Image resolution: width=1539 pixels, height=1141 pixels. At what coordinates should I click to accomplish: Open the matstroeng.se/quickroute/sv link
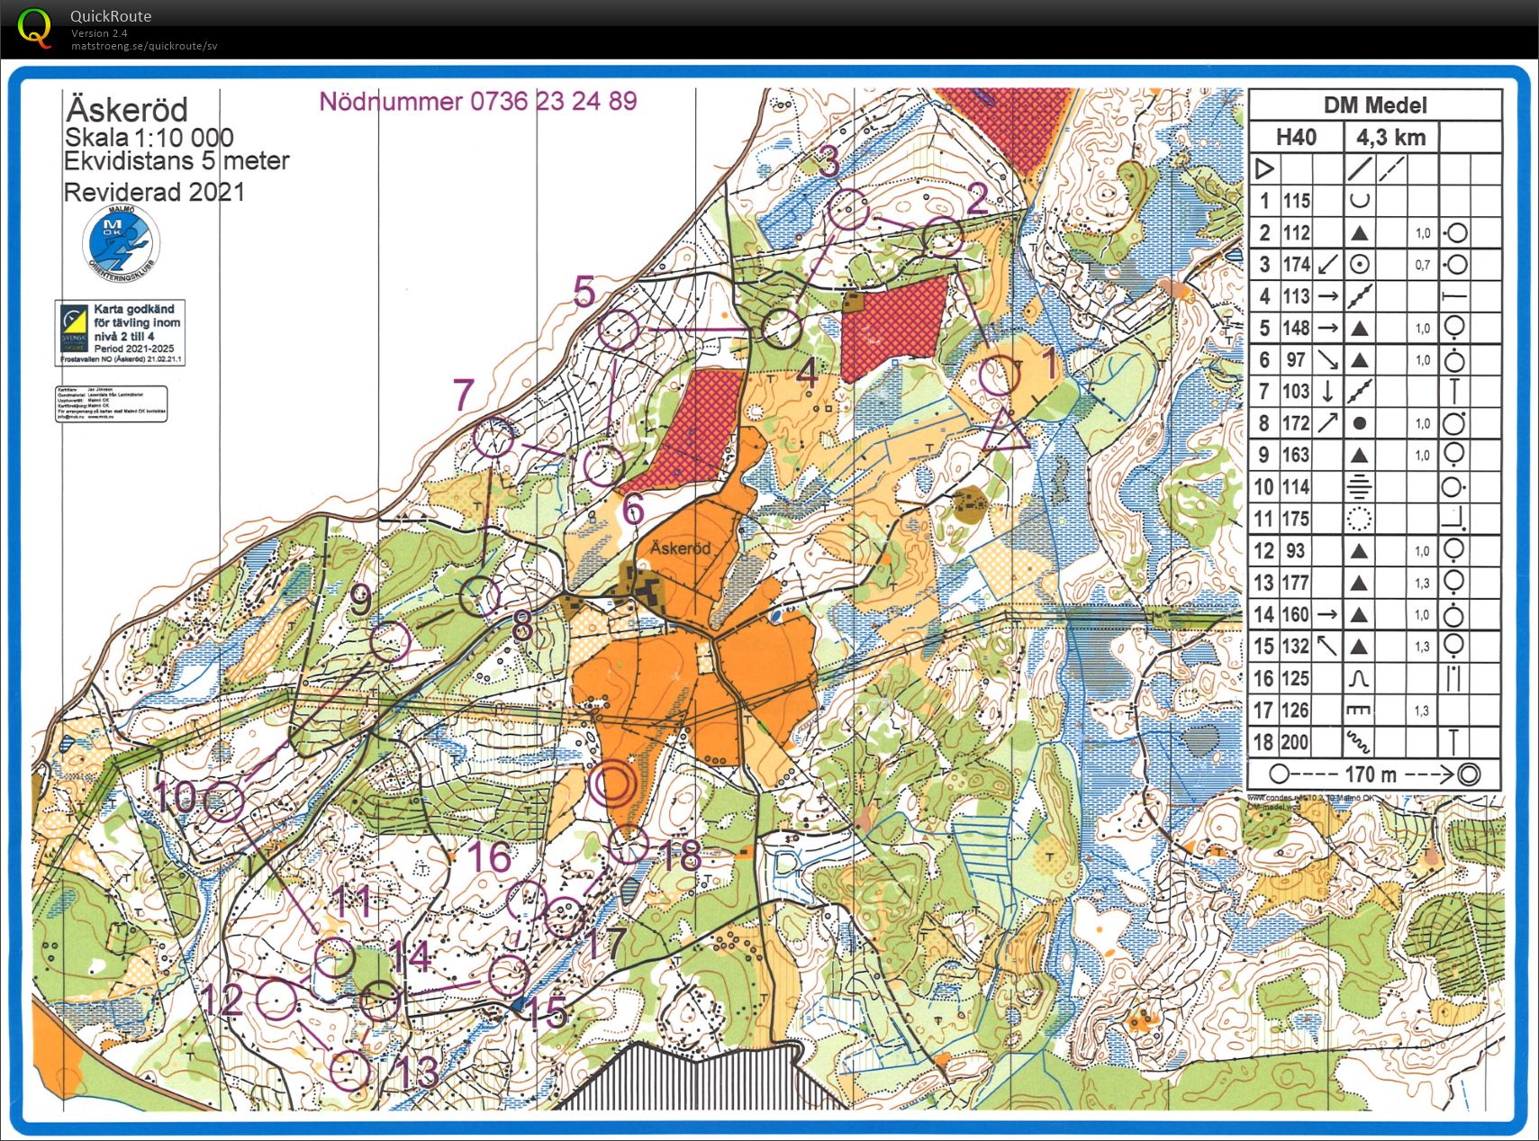144,46
